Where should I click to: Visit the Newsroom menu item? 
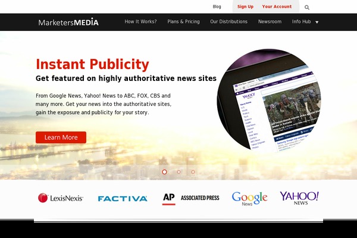270,21
